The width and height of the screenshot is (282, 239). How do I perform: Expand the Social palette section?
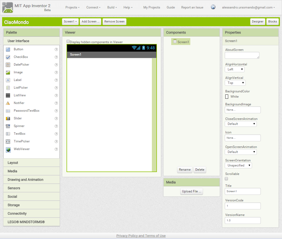(32, 196)
